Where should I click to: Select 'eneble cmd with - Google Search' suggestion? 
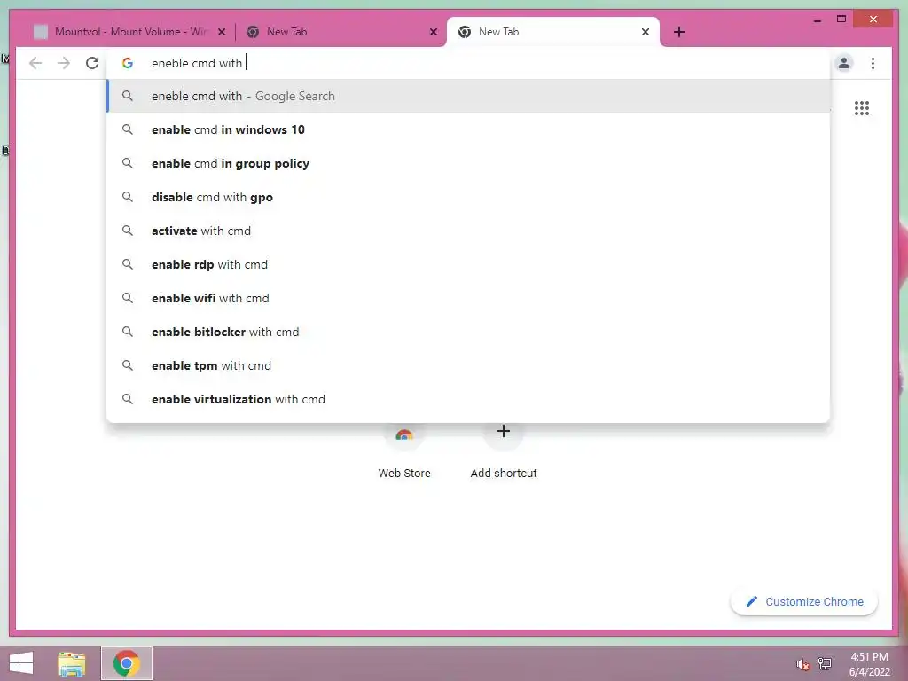click(x=468, y=96)
